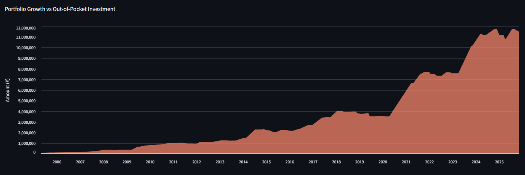
Task: Click the 2007 x-axis year label
Action: coord(80,162)
